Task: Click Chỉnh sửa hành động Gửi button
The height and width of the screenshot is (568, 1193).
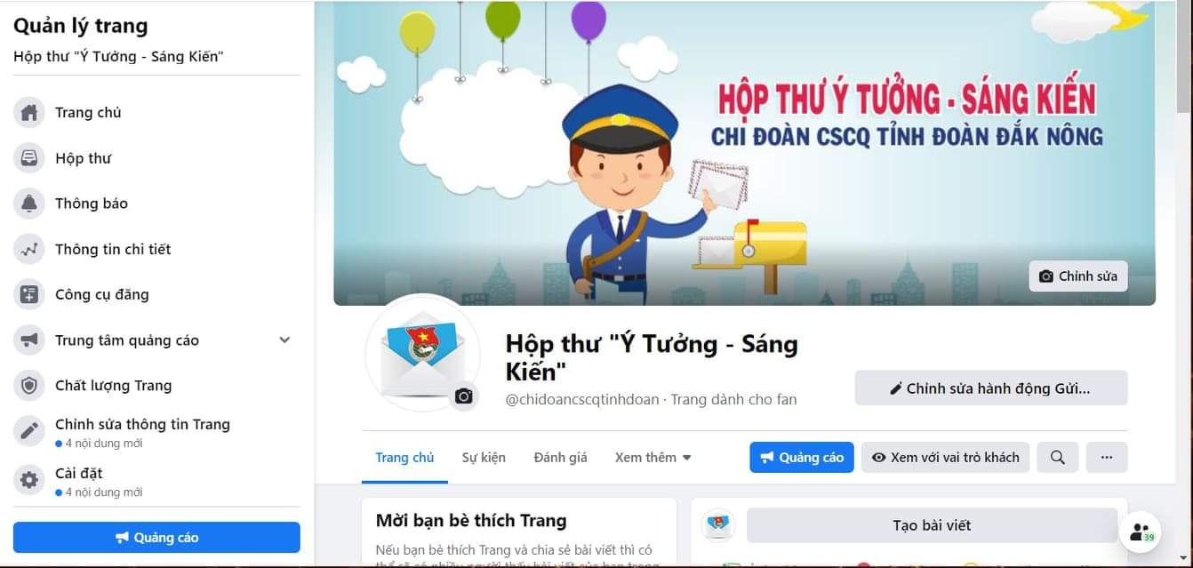Action: click(991, 388)
